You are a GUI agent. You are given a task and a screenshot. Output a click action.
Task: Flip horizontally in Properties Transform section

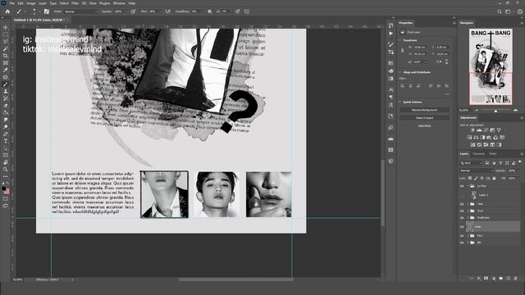(439, 62)
